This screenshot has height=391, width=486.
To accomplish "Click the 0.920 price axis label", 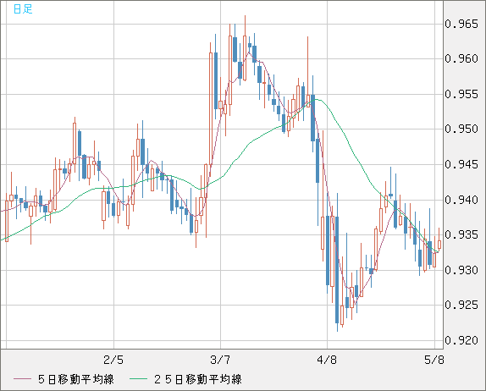I will (461, 340).
